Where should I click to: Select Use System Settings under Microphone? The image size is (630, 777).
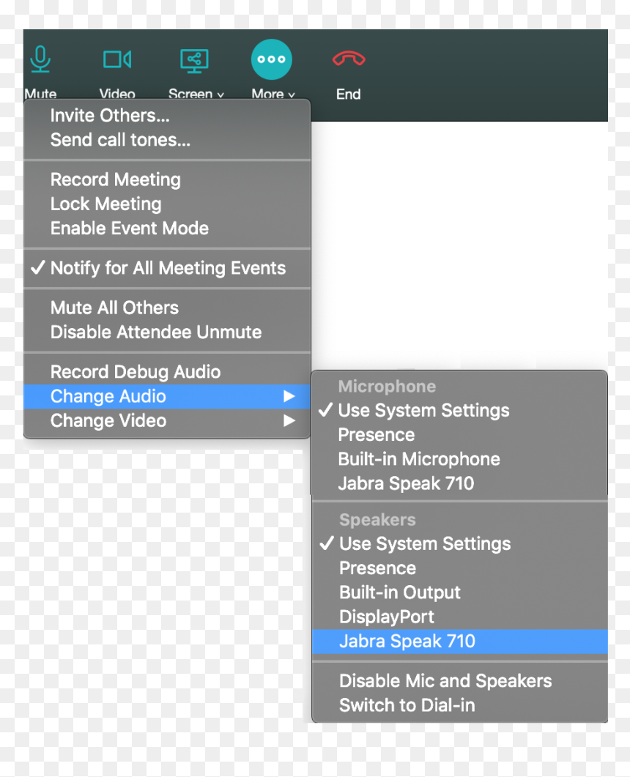point(459,410)
